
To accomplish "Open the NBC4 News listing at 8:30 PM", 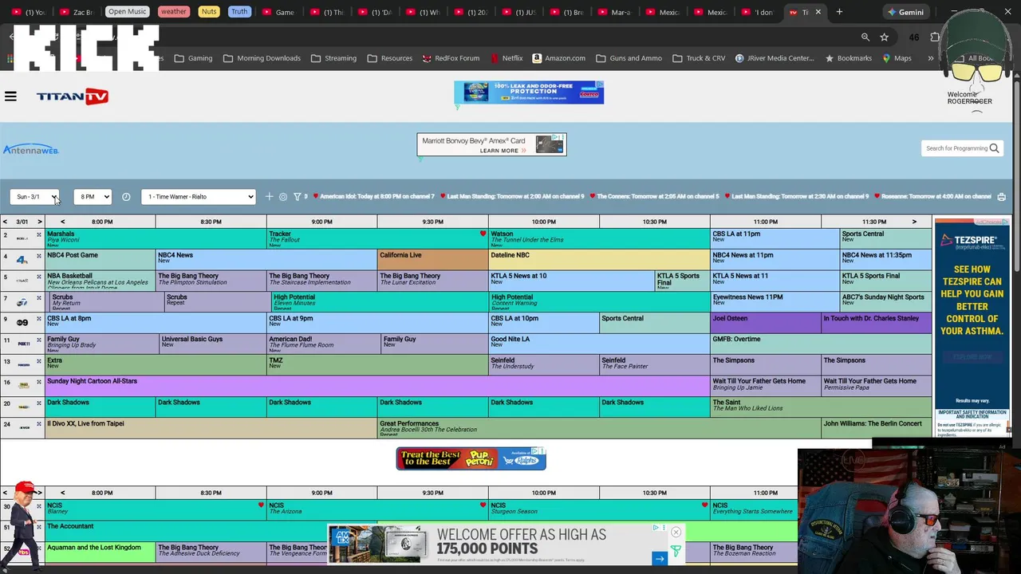I will [x=266, y=259].
